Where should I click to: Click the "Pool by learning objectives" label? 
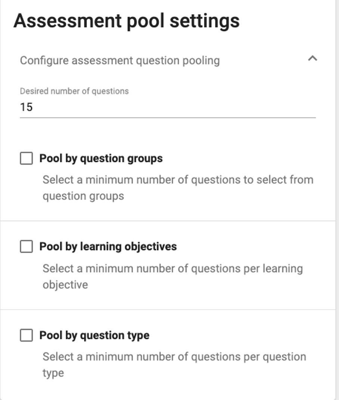pos(108,246)
